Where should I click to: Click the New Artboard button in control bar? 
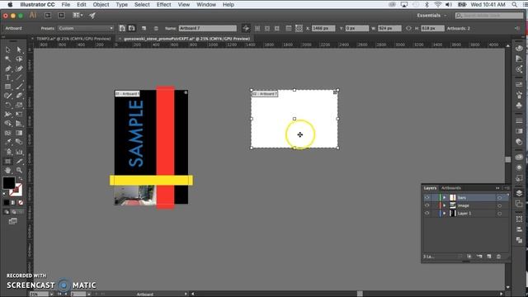144,29
